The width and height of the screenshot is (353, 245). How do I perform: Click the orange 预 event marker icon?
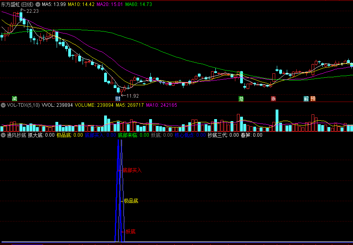click(313, 98)
